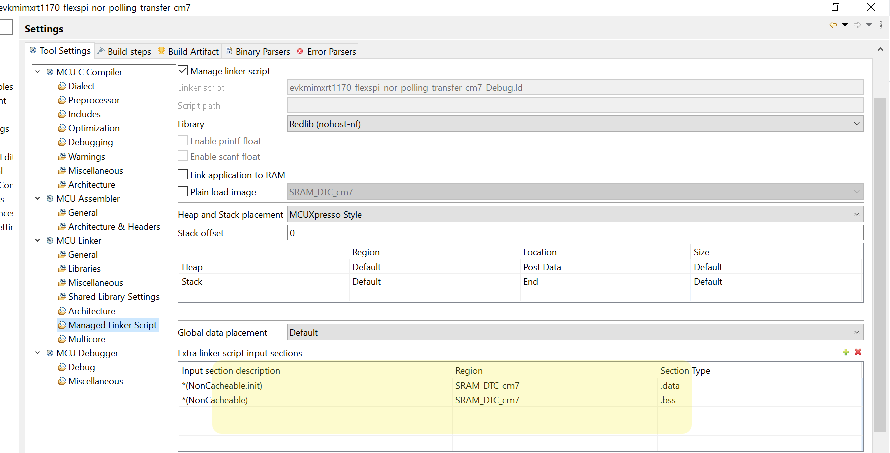890x453 pixels.
Task: Toggle the Plain load image checkbox
Action: pos(183,192)
